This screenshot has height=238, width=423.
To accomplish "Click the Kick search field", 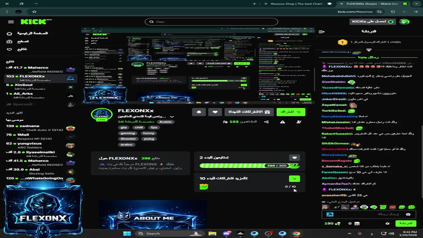I will pos(211,22).
